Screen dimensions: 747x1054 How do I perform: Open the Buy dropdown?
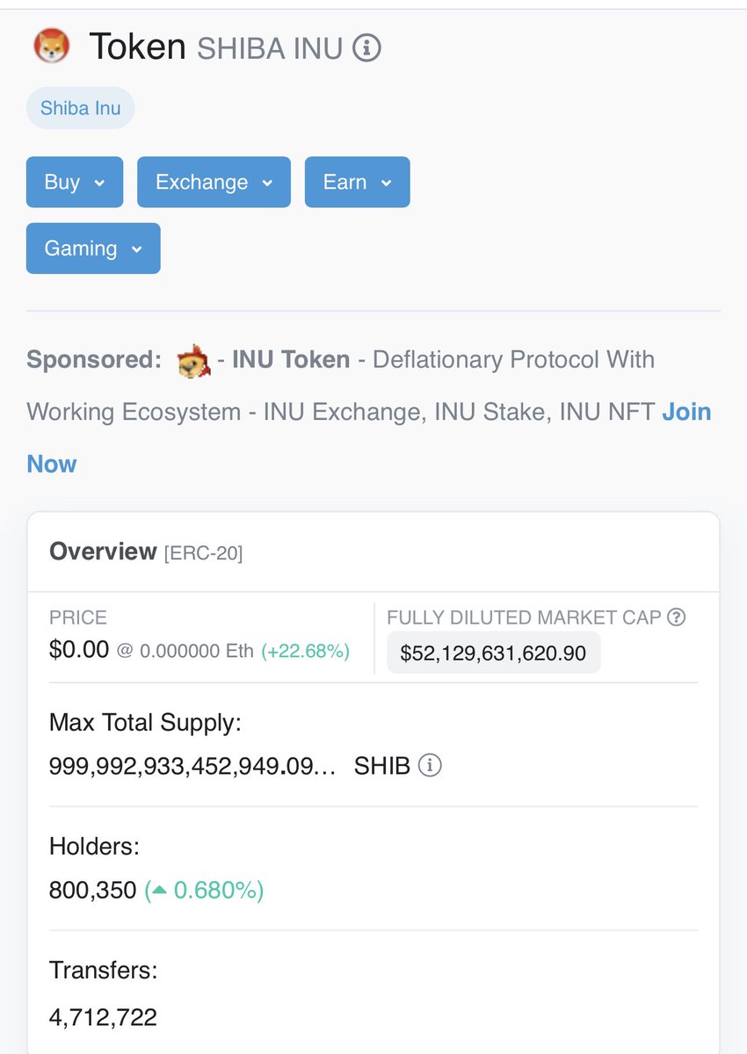point(75,182)
